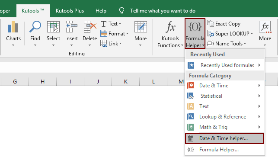
Task: Expand Date & Time submenu arrow
Action: [259, 86]
